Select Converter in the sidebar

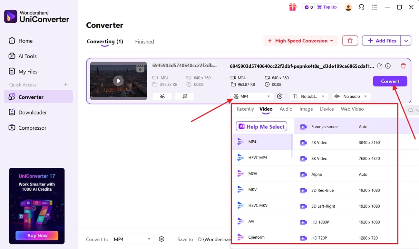[38, 97]
